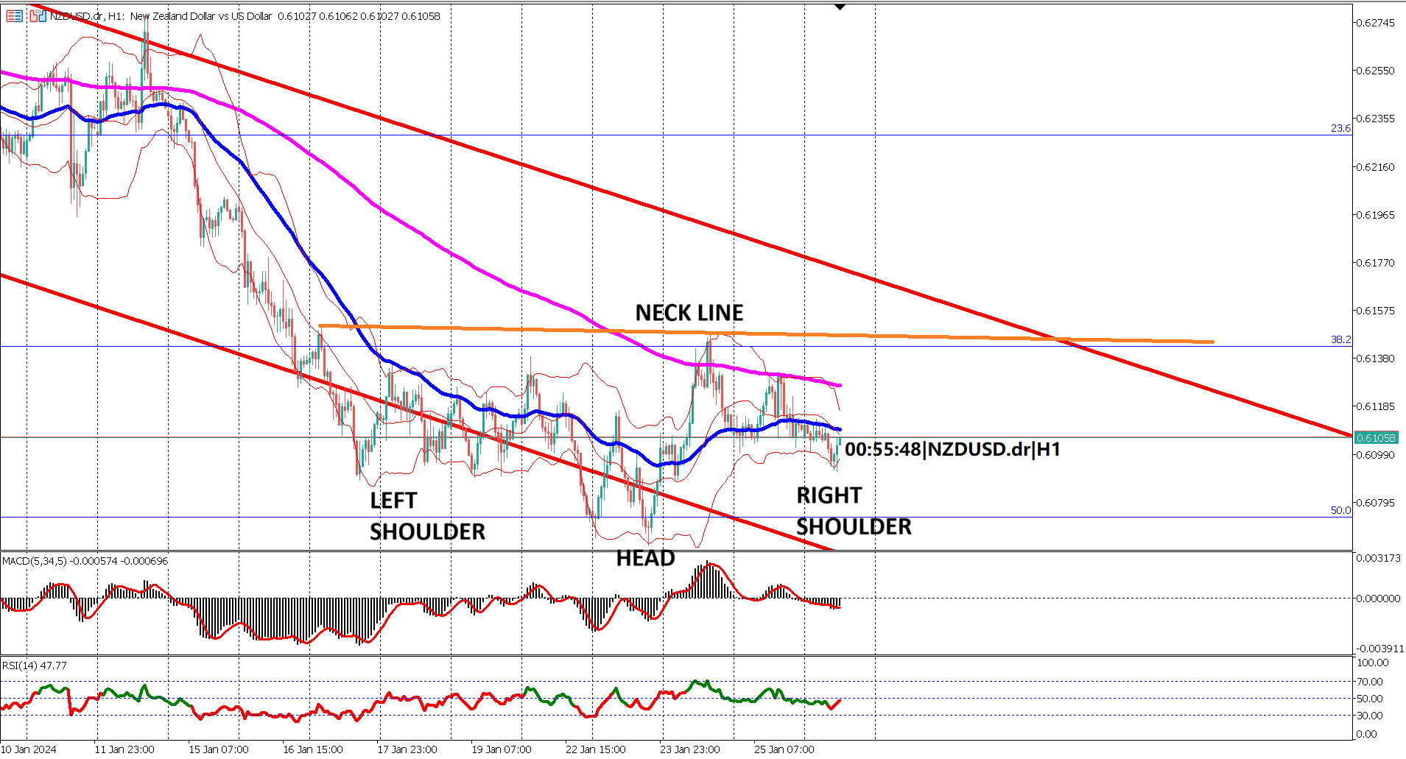This screenshot has height=759, width=1406.
Task: Click the 50.0 Fibonacci retracement label
Action: point(1342,510)
